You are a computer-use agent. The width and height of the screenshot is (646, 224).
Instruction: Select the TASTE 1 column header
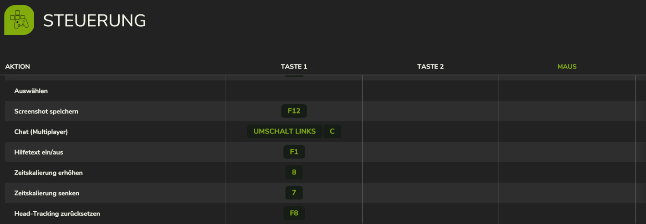(294, 66)
